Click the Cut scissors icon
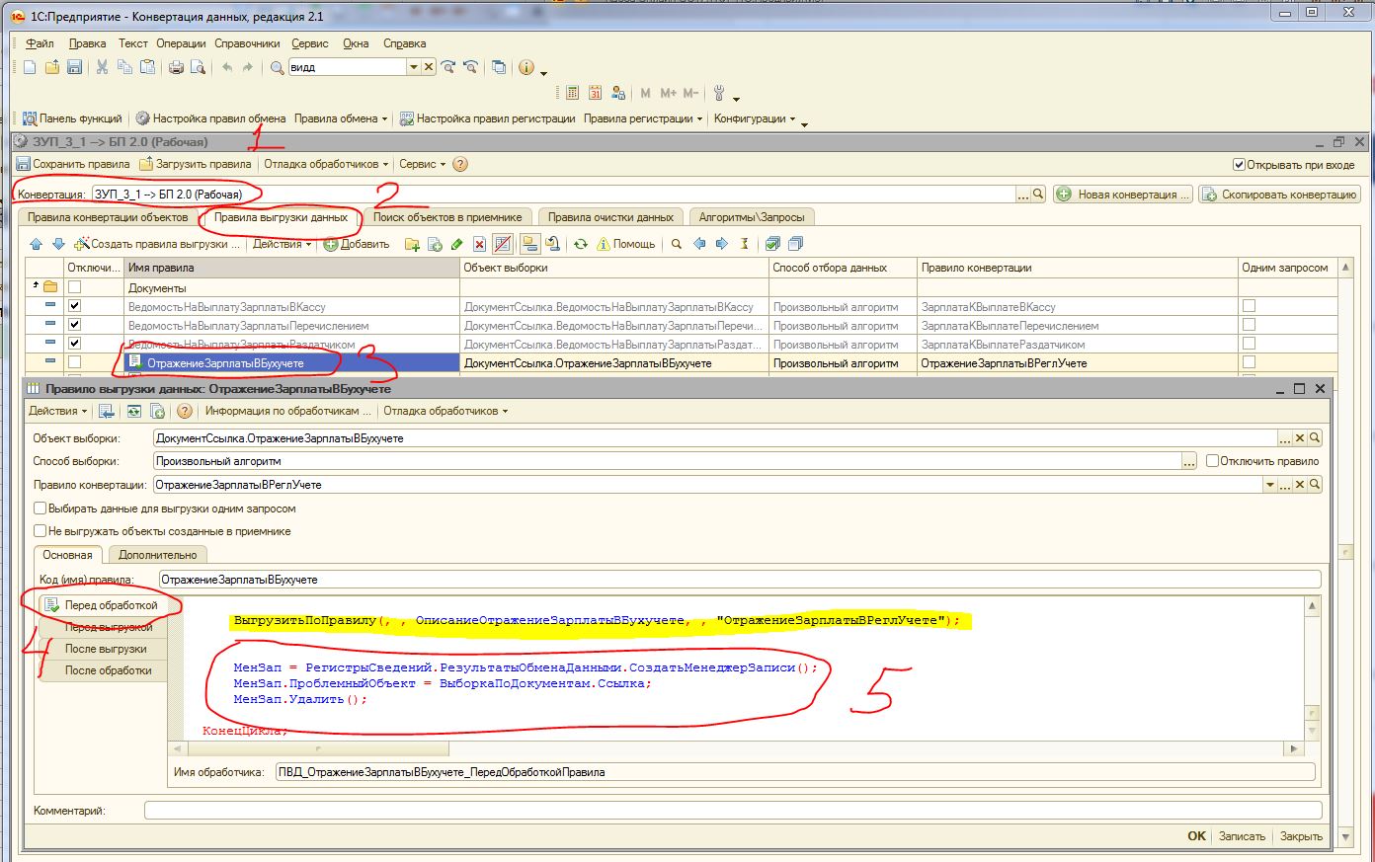This screenshot has height=862, width=1375. pyautogui.click(x=102, y=67)
